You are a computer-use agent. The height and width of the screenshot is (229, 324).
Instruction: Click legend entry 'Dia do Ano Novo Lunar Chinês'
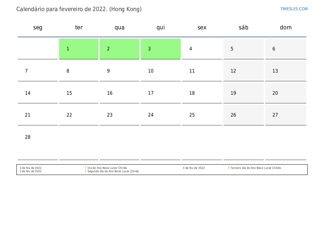[107, 168]
